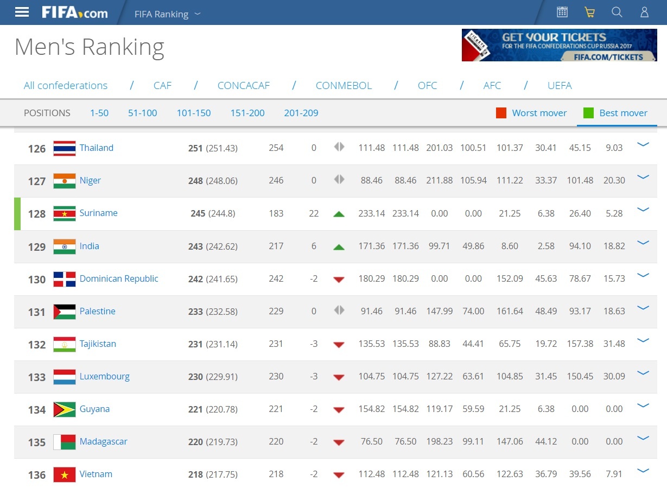Select the UEFA confederation tab

tap(559, 86)
